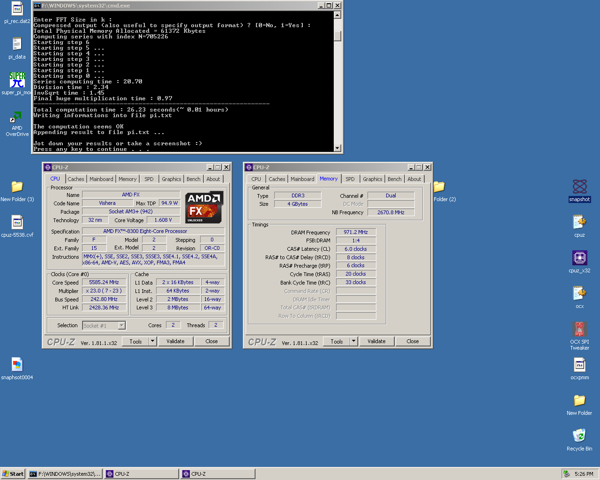Screen dimensions: 600x480
Task: Click the NB Frequency 2670.8 MHz value
Action: click(x=391, y=212)
